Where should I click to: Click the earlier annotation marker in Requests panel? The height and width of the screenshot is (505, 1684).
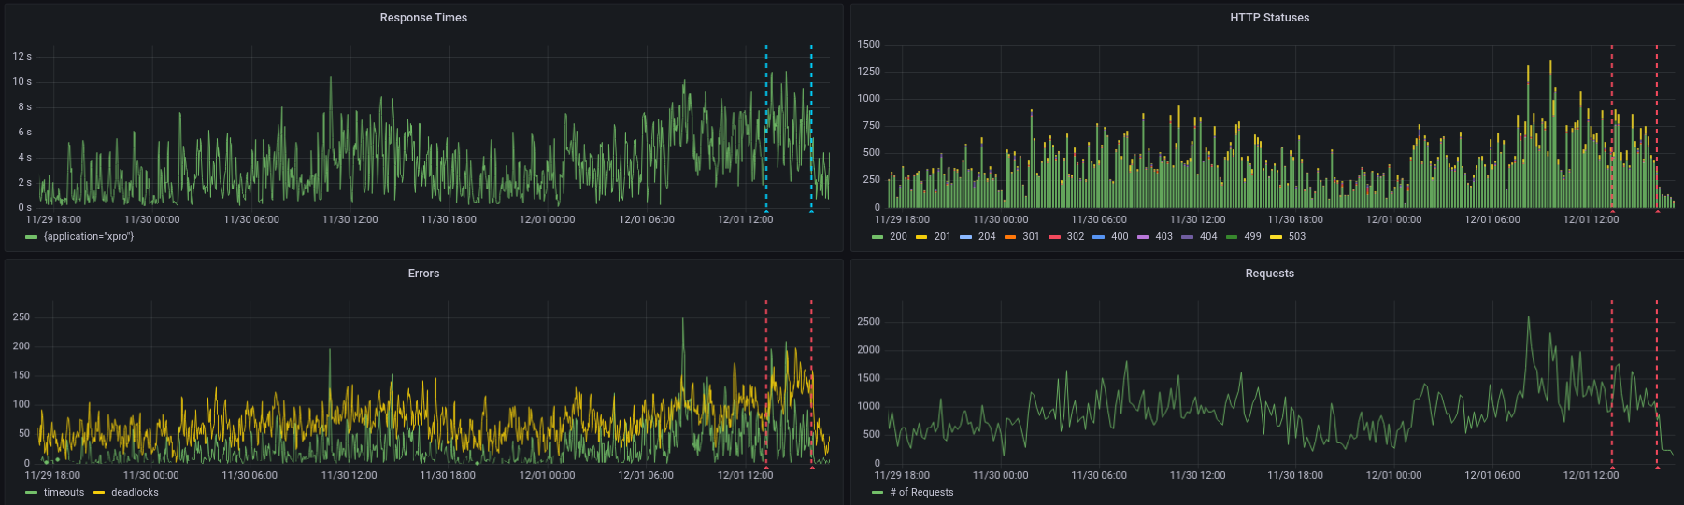tap(1612, 466)
